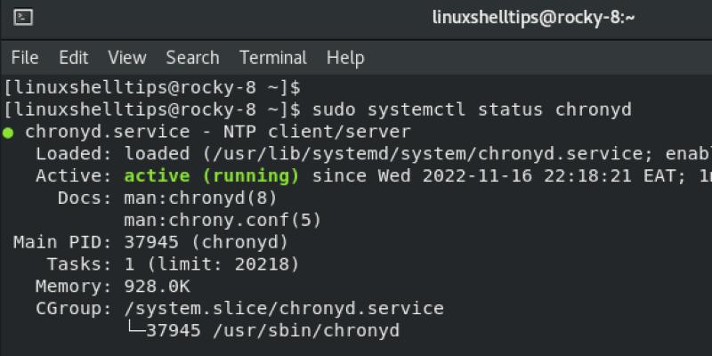Click the /usr/lib/systemd/system/chronyd.service loaded path
Image resolution: width=712 pixels, height=356 pixels.
(426, 154)
